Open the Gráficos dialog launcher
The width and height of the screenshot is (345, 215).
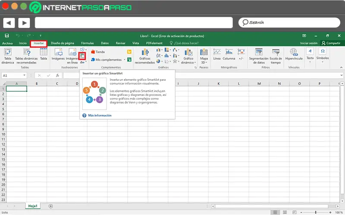click(195, 68)
